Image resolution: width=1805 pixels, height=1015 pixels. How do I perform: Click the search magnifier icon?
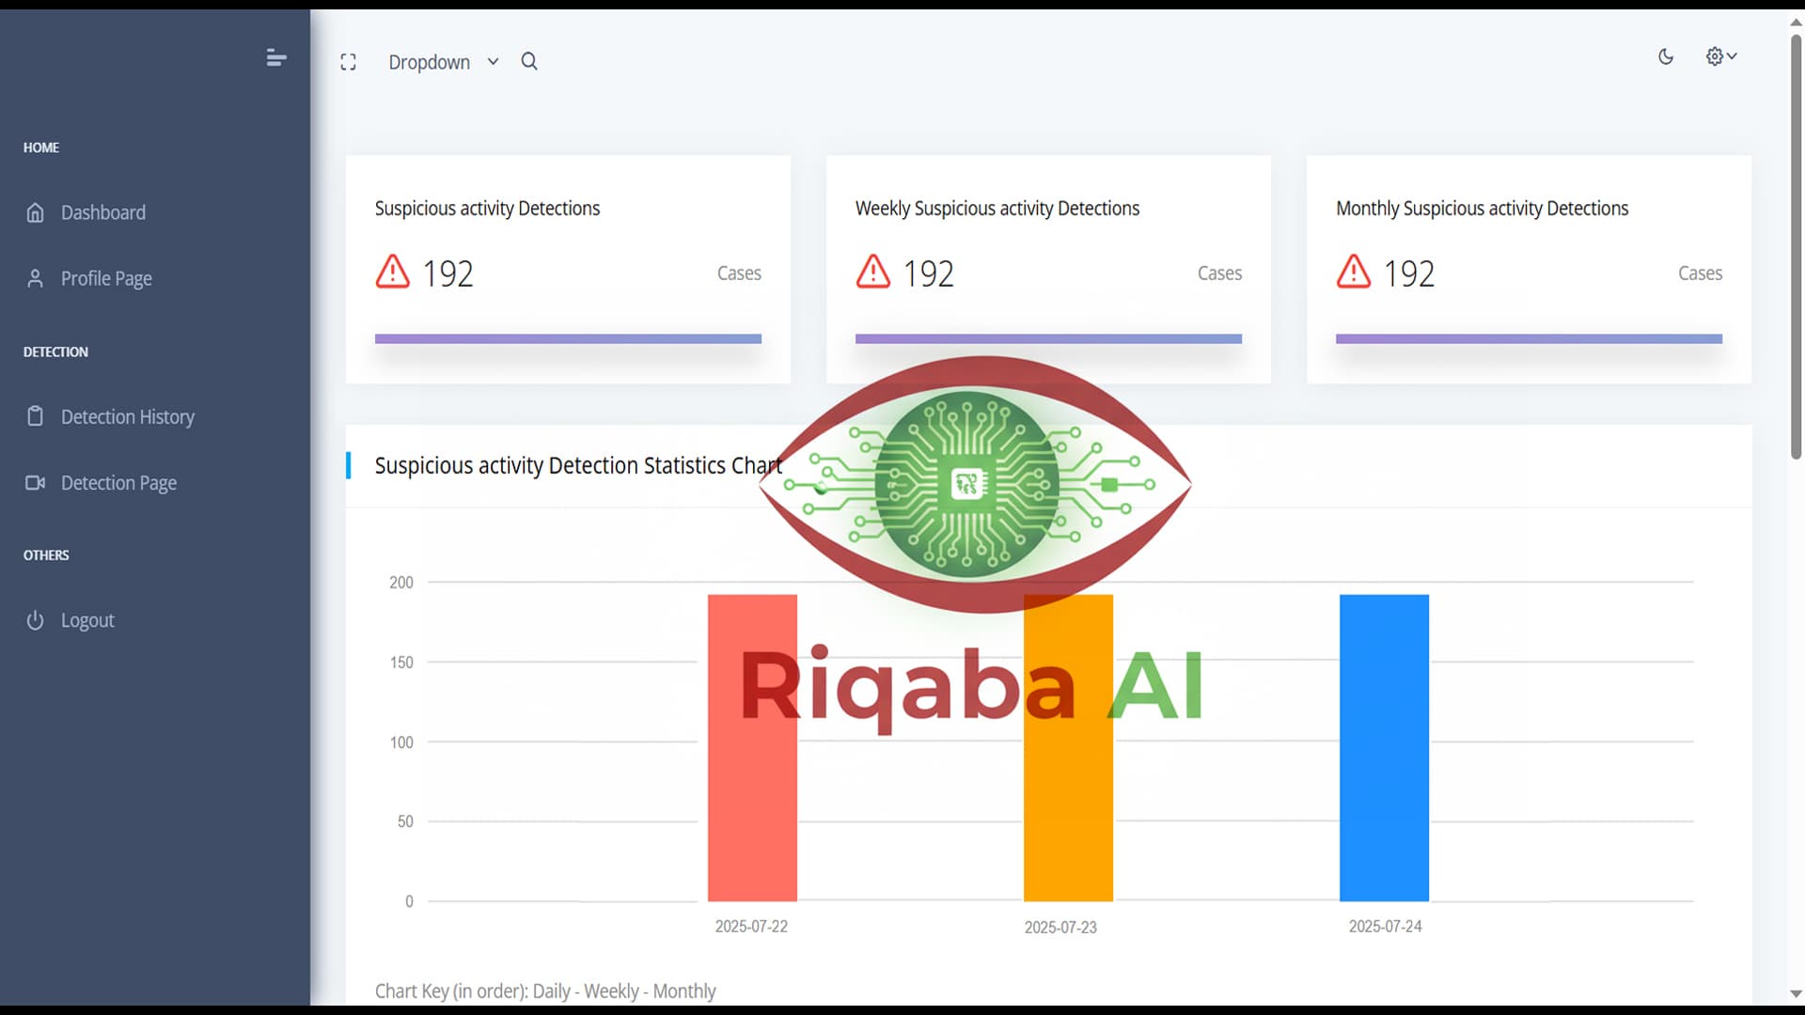(529, 62)
